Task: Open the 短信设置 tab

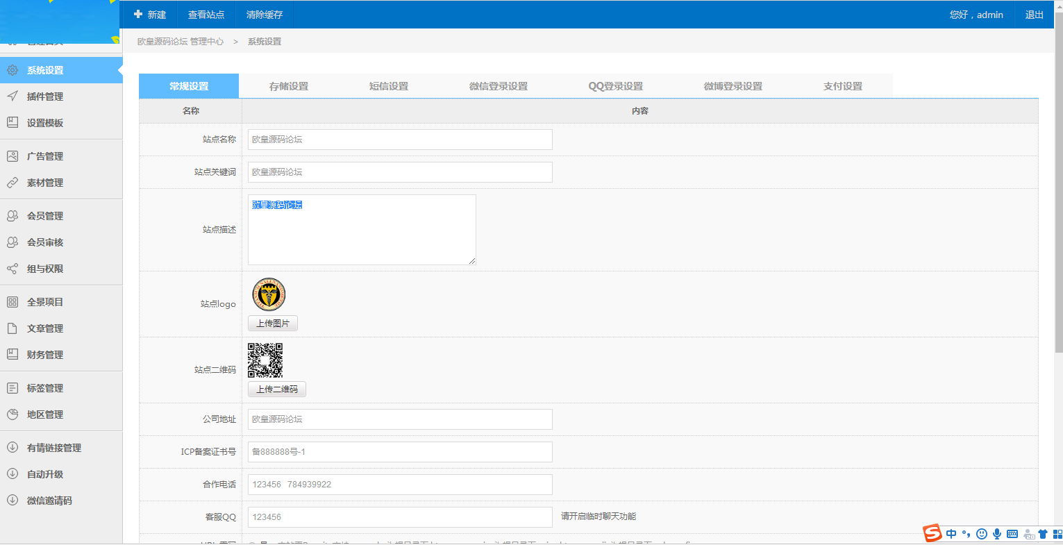Action: click(389, 86)
